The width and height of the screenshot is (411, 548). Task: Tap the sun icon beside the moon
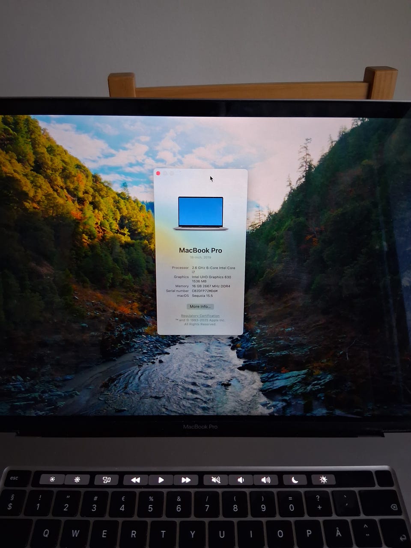pyautogui.click(x=324, y=479)
